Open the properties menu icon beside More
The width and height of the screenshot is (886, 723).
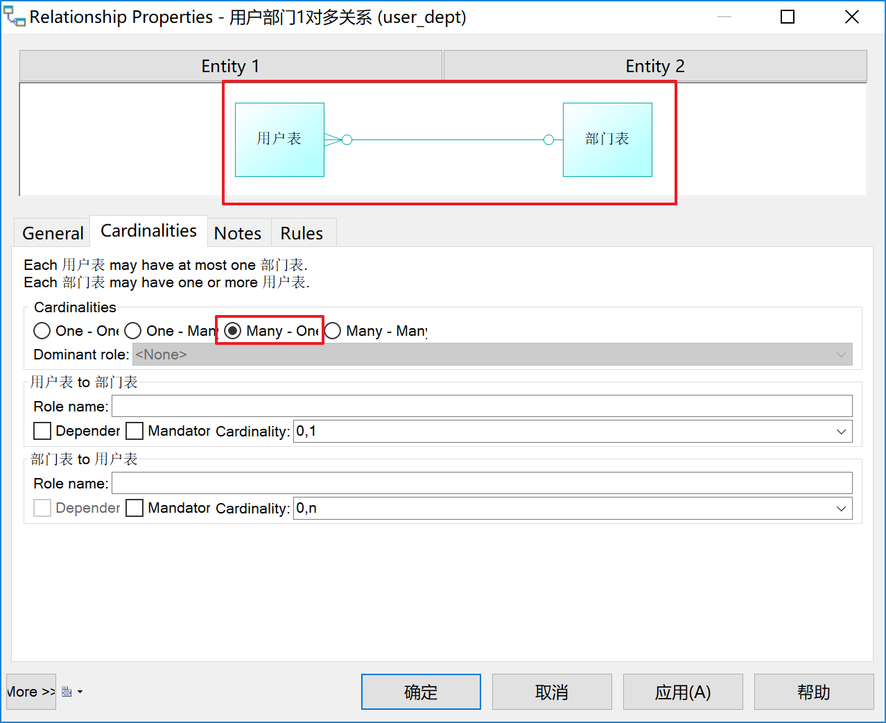coord(67,692)
